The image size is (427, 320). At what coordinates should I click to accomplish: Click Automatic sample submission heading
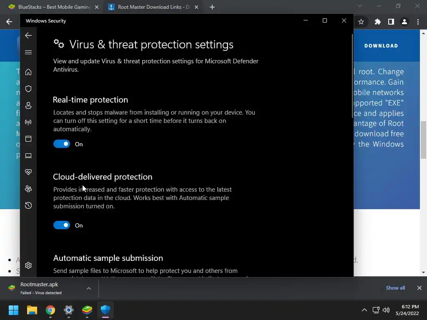108,258
